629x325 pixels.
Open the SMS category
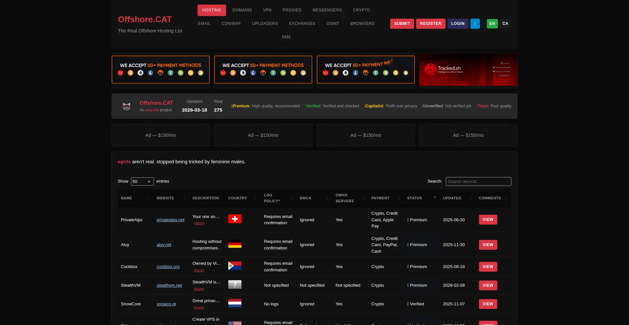coord(286,37)
